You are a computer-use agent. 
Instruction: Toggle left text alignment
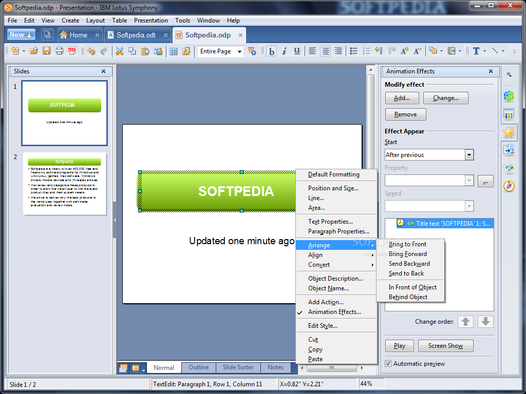coord(312,51)
